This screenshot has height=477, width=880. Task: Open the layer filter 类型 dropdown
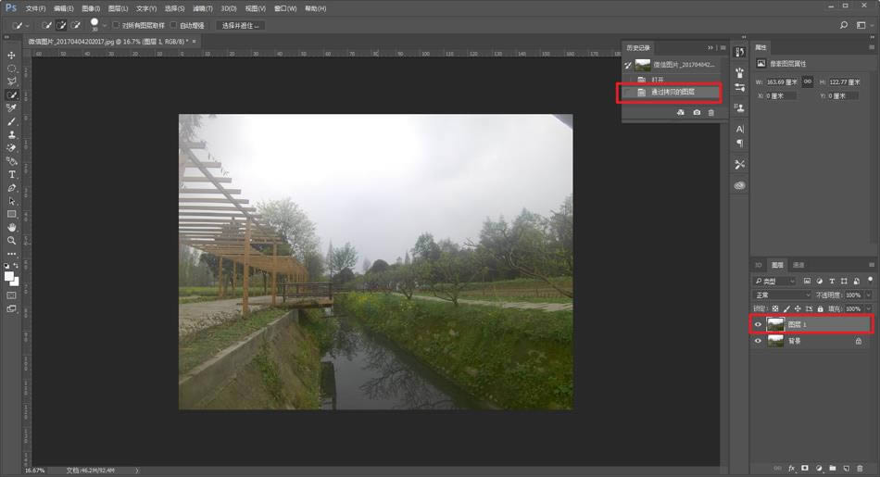coord(776,281)
